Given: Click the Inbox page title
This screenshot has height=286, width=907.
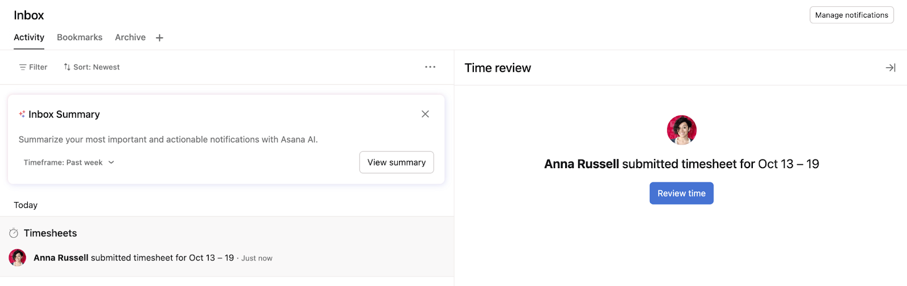Looking at the screenshot, I should pyautogui.click(x=29, y=15).
